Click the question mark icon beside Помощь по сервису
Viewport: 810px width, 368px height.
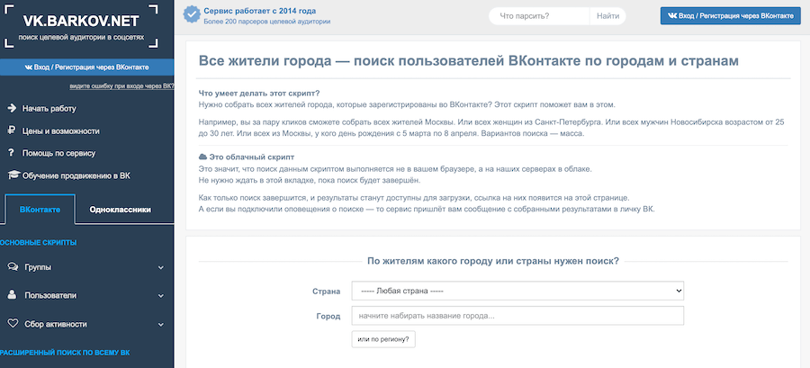pos(13,153)
